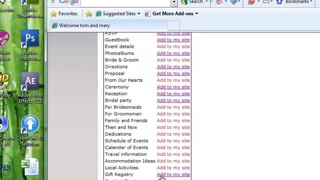Launch CyberLink BD Solution shortcut
Viewport: 320px width, 180px height.
pyautogui.click(x=30, y=130)
